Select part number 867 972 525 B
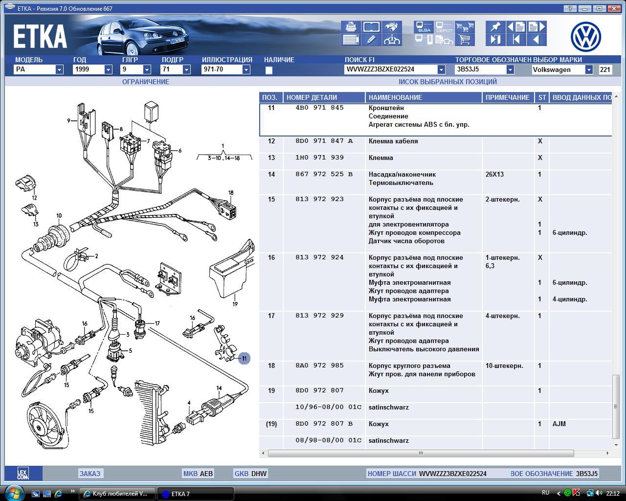 (x=324, y=174)
